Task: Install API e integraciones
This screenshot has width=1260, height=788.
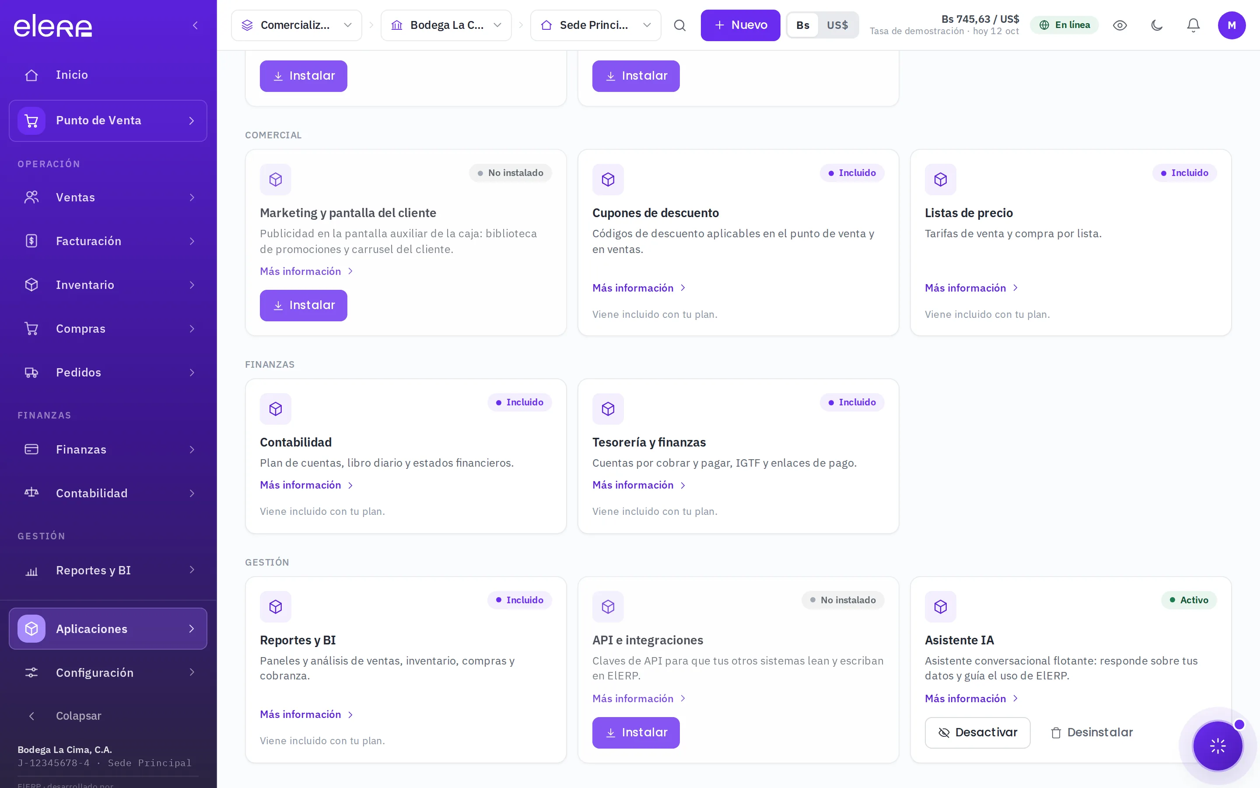Action: click(x=636, y=733)
